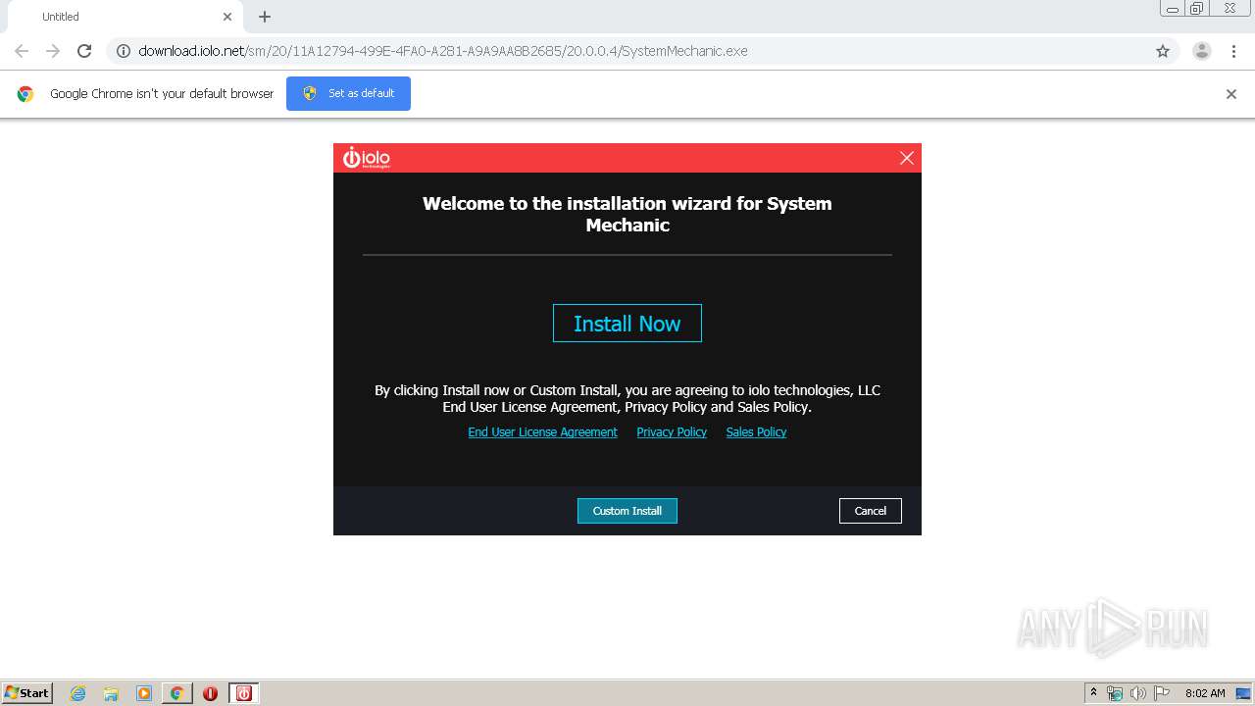
Task: Open Windows Explorer folder from taskbar
Action: pos(111,693)
